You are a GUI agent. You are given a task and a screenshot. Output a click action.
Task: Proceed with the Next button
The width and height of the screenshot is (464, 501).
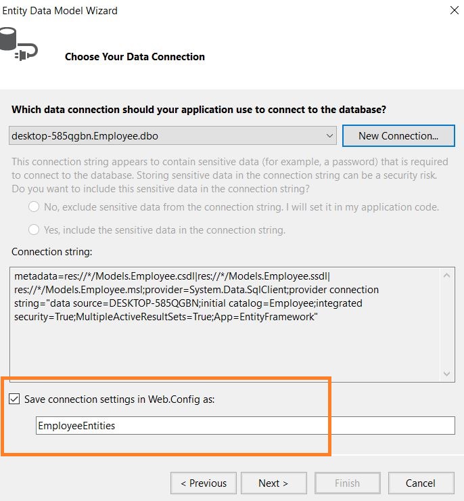(x=273, y=483)
